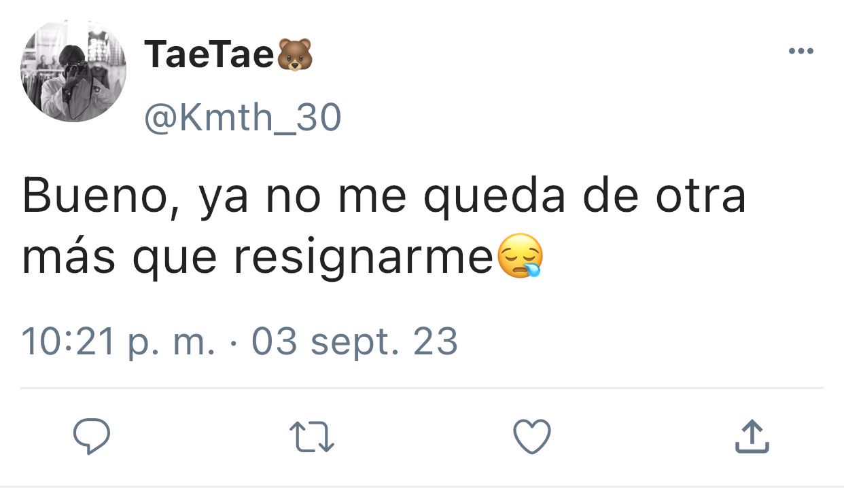Click the word "queda" in the tweet body
This screenshot has width=844, height=499.
click(495, 198)
